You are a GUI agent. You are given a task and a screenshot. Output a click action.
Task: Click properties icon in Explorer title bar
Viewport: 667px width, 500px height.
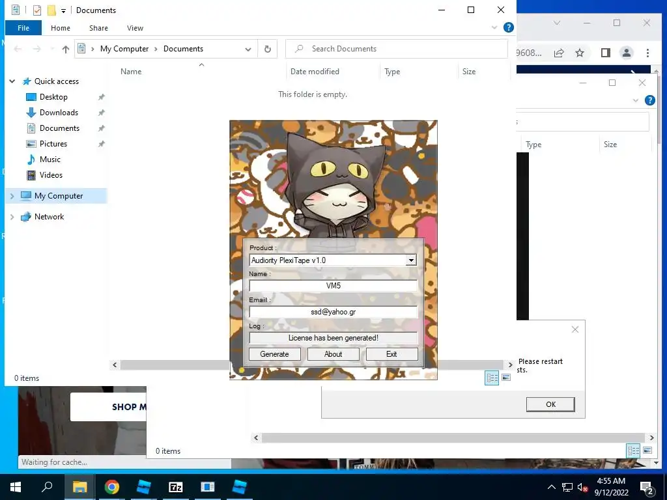[x=37, y=10]
